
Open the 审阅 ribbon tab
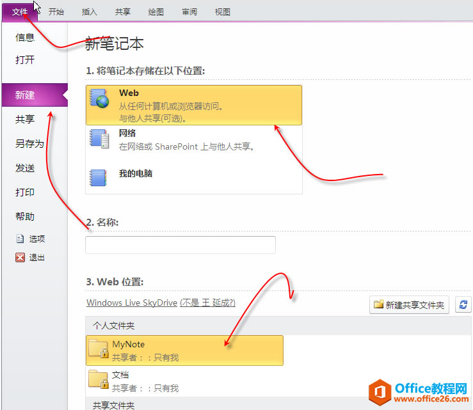click(189, 12)
